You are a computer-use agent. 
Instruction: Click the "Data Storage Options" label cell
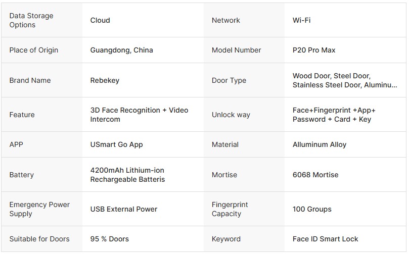(31, 20)
